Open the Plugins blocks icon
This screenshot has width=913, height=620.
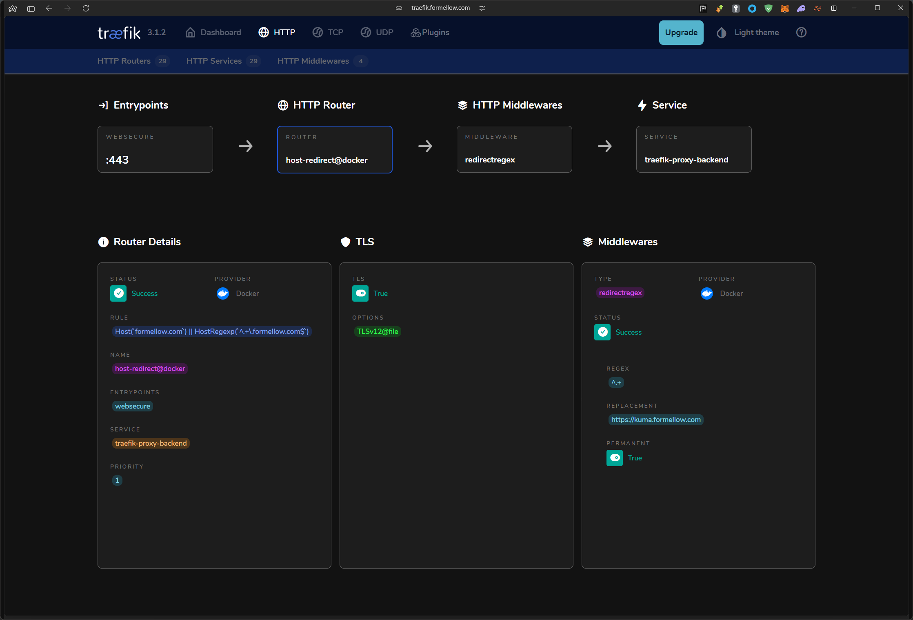click(415, 33)
